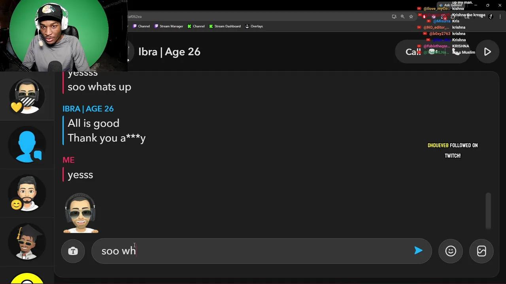This screenshot has width=506, height=284.
Task: Click the install app icon in address bar
Action: [x=394, y=17]
